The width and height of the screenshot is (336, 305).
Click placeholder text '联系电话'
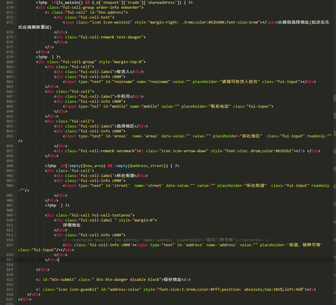219,107
